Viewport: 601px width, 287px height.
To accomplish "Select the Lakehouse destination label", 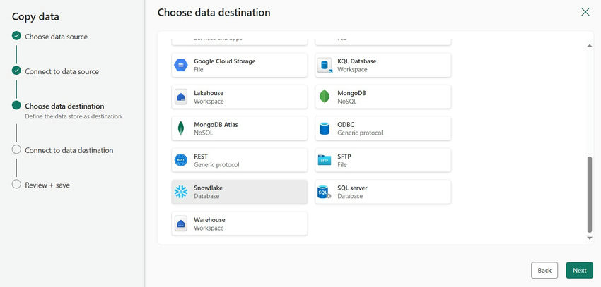I will pyautogui.click(x=209, y=93).
